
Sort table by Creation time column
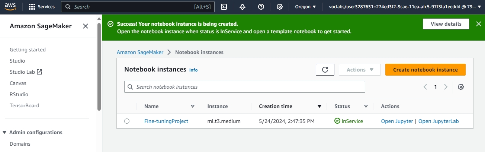[276, 106]
